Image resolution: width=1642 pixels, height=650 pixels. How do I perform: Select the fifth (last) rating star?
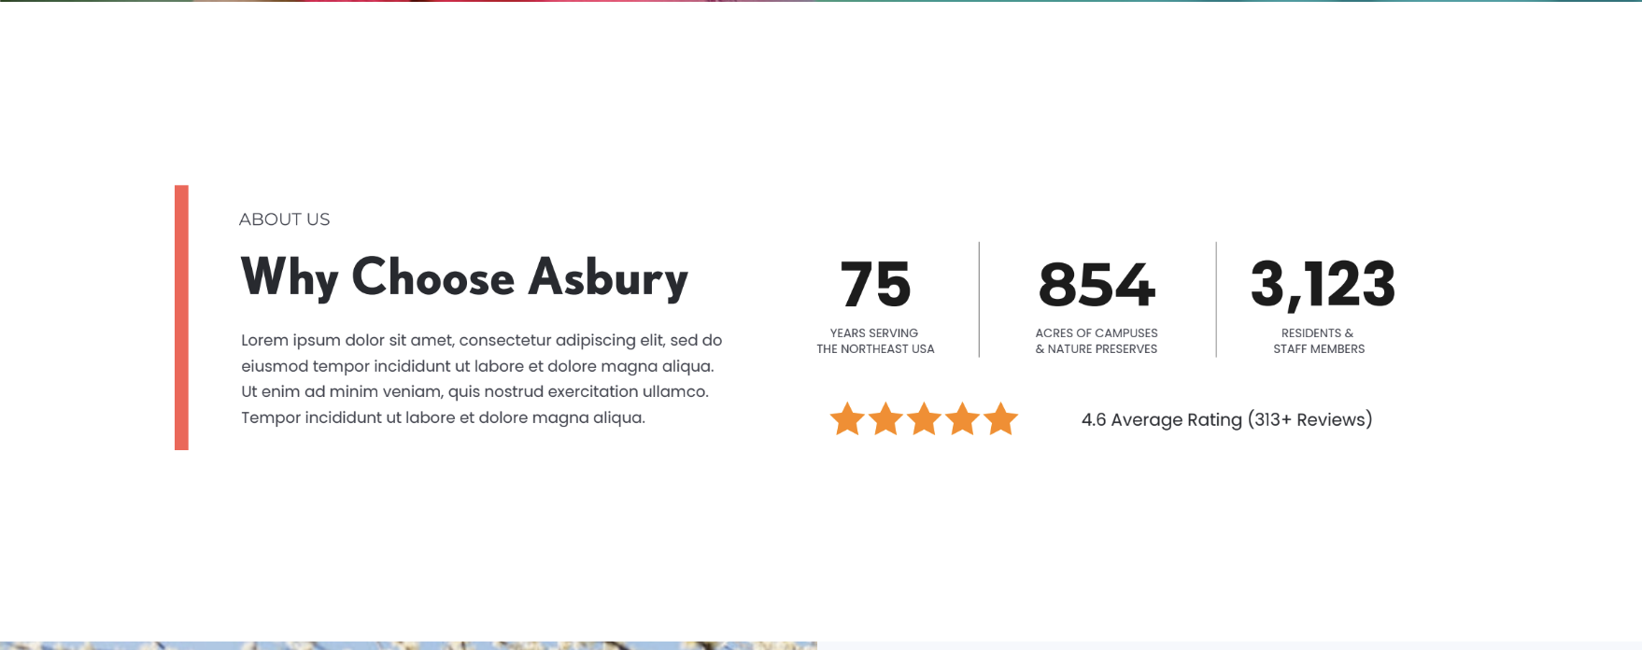pos(1000,419)
